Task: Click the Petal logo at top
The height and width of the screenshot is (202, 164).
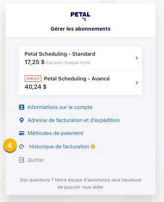Action: click(81, 16)
